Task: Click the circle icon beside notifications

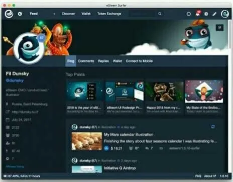Action: 189,14
